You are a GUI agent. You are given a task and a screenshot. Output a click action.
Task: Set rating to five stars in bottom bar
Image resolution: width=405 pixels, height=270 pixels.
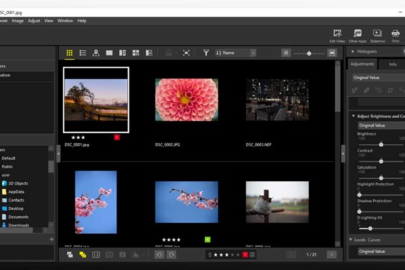[x=238, y=254]
